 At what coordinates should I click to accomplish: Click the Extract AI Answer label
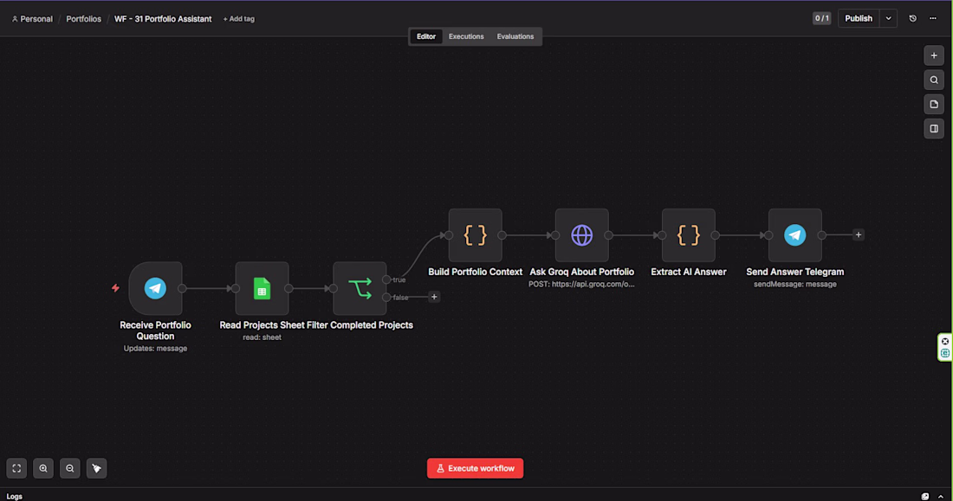click(689, 272)
